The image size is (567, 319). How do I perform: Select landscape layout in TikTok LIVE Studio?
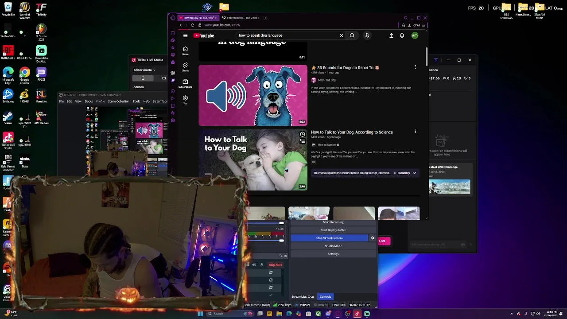pos(163,78)
